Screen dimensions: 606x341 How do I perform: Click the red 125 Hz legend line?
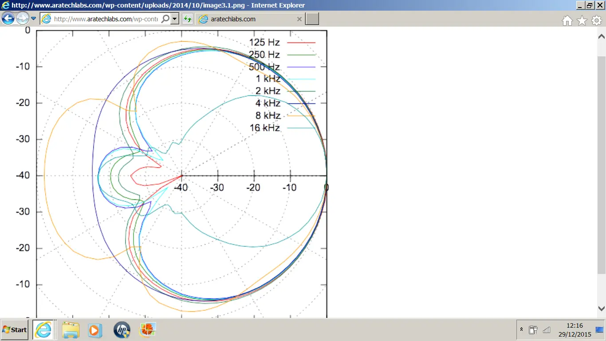click(x=301, y=43)
